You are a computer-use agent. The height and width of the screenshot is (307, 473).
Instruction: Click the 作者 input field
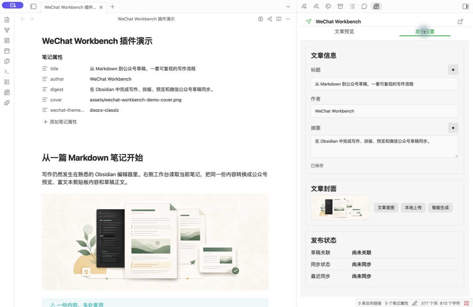[385, 111]
